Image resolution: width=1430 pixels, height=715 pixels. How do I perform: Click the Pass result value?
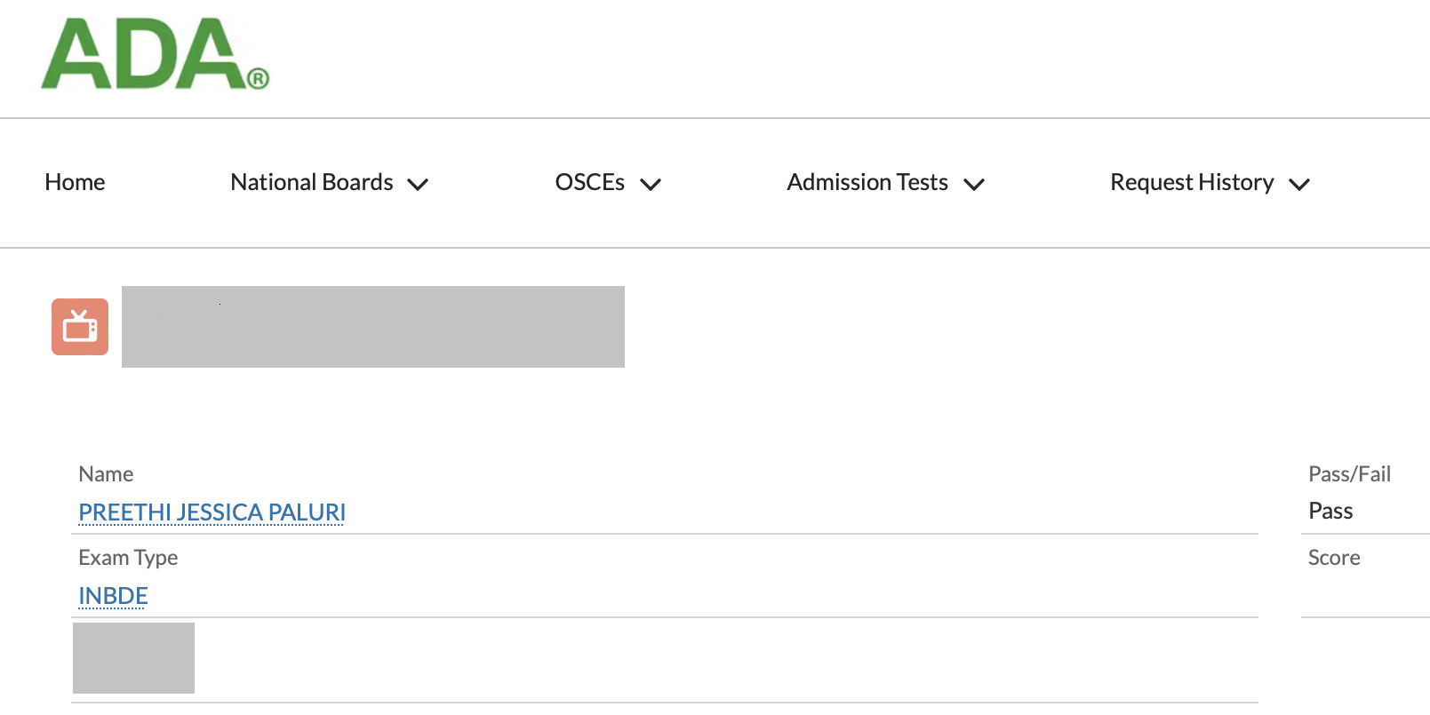coord(1330,511)
